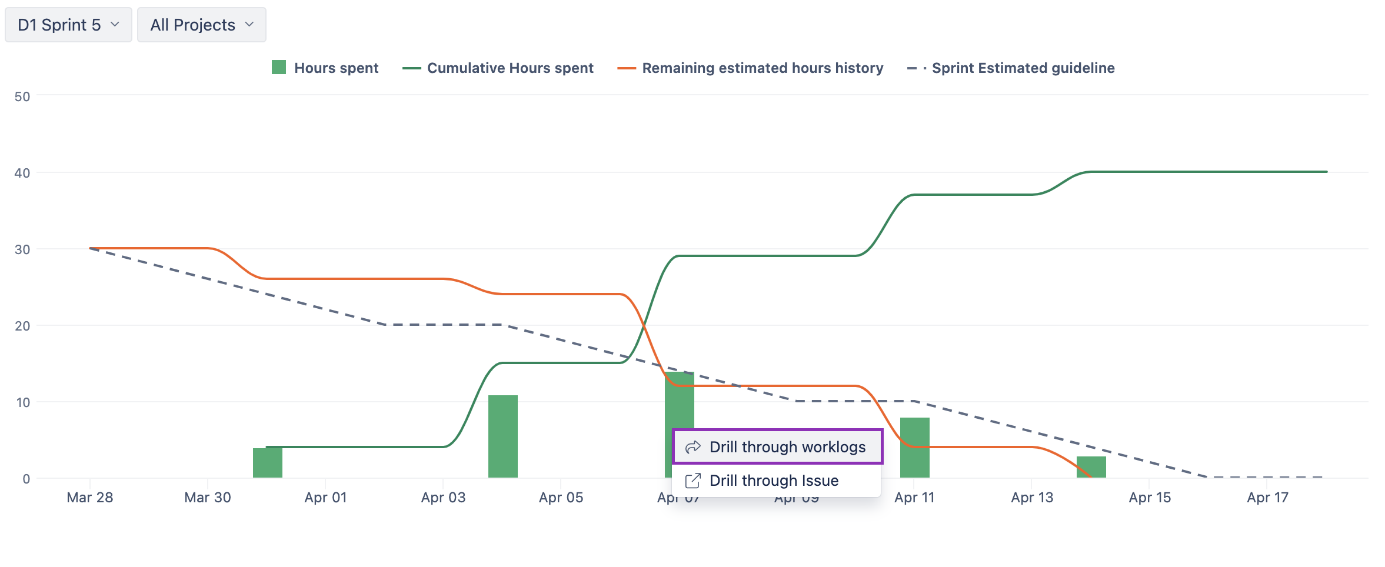
Task: Click the orange line swatch in legend
Action: 627,68
